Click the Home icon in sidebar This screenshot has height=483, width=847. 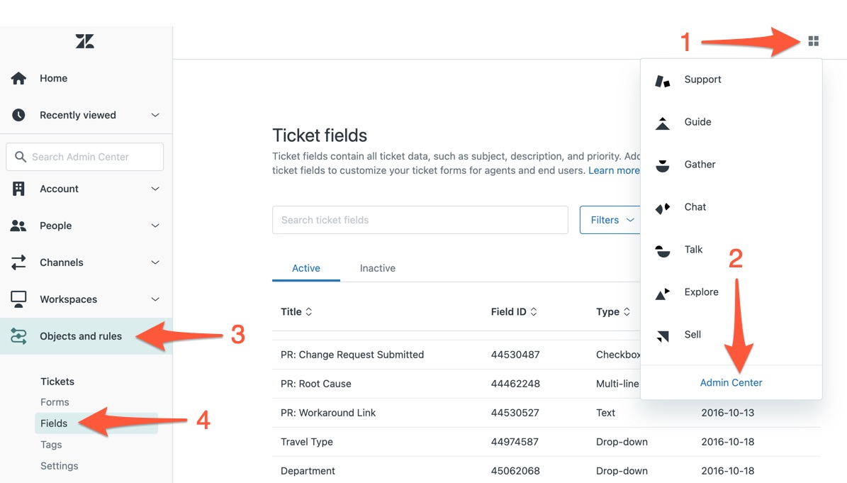pyautogui.click(x=18, y=78)
